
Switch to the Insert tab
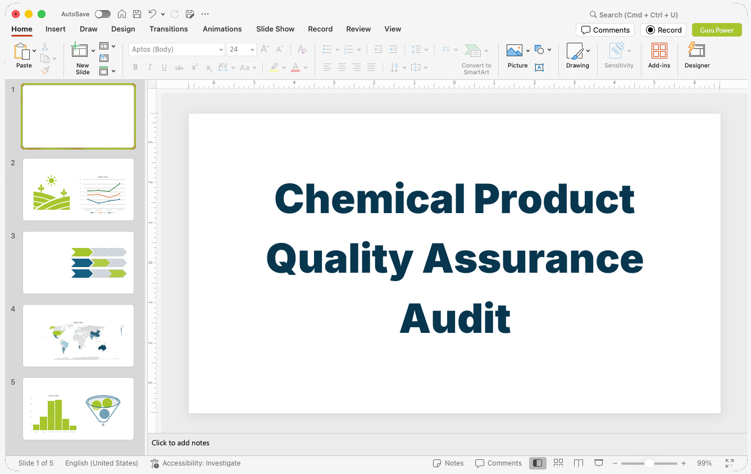(56, 29)
